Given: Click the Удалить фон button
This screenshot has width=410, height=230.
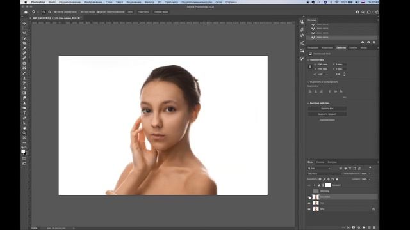Looking at the screenshot, I should point(327,109).
